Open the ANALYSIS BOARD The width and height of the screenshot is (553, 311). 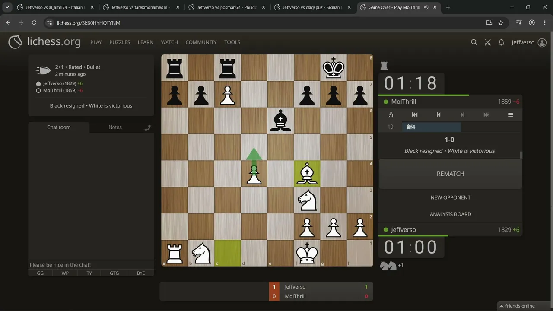pyautogui.click(x=450, y=214)
